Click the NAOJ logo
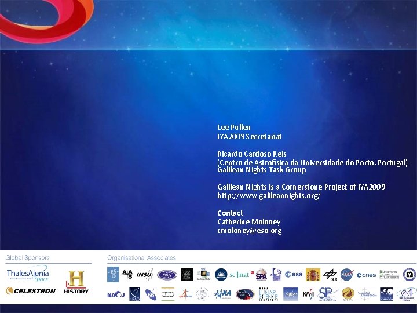417x313 pixels. [x=116, y=294]
